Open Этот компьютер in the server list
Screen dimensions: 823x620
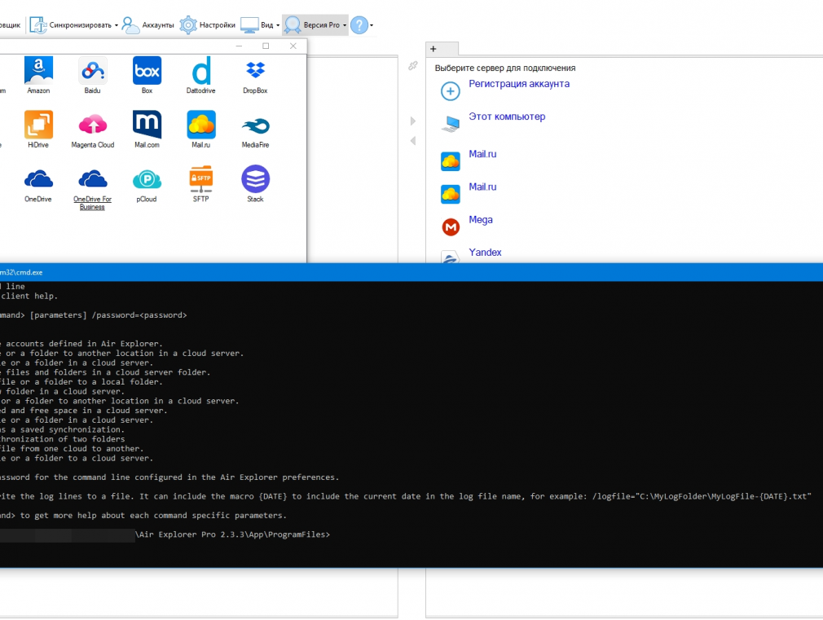click(507, 117)
